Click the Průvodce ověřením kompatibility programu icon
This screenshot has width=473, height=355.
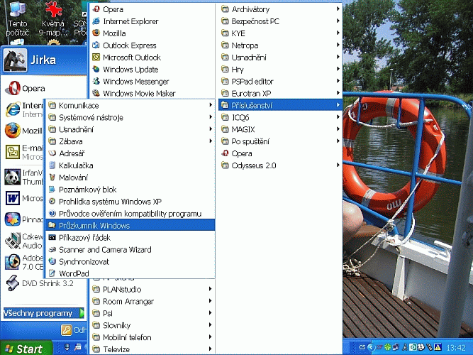52,213
